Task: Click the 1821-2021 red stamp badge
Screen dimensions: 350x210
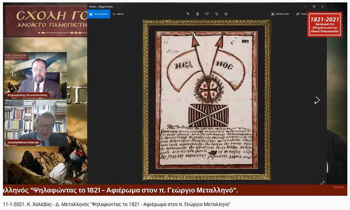Action: point(325,24)
